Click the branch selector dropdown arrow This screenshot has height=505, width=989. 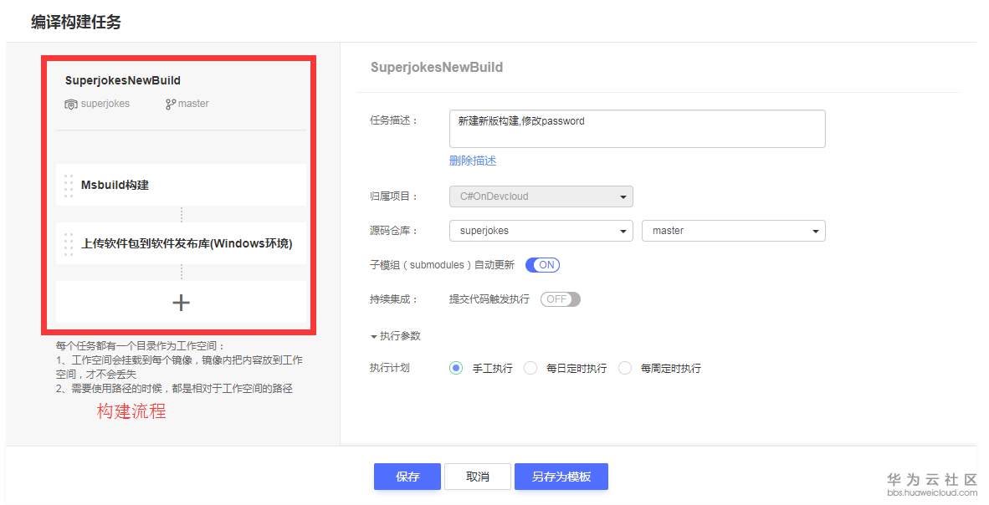click(x=816, y=230)
